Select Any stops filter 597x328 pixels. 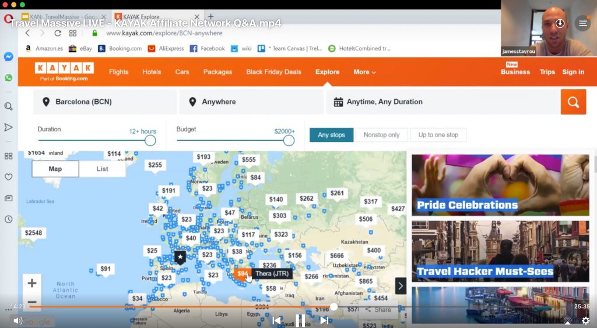point(331,135)
